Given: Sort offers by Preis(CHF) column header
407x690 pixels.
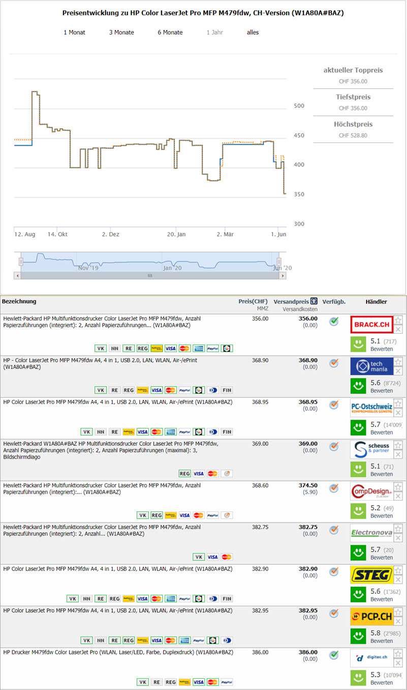Looking at the screenshot, I should [x=253, y=301].
